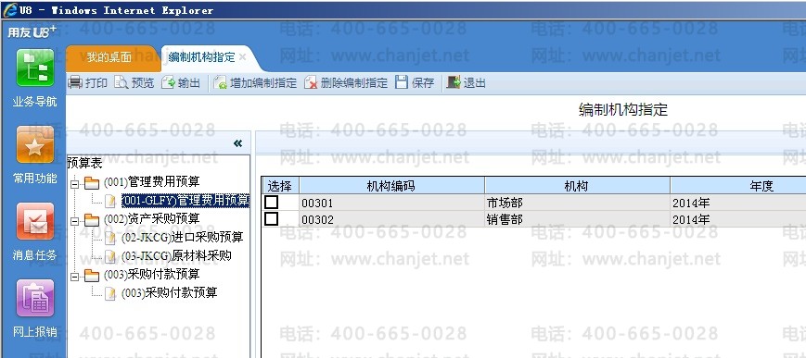Click the 保存 floppy disk icon
Screen dimensions: 806x358
[x=402, y=82]
